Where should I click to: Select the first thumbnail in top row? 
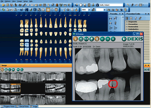(x=5, y=76)
